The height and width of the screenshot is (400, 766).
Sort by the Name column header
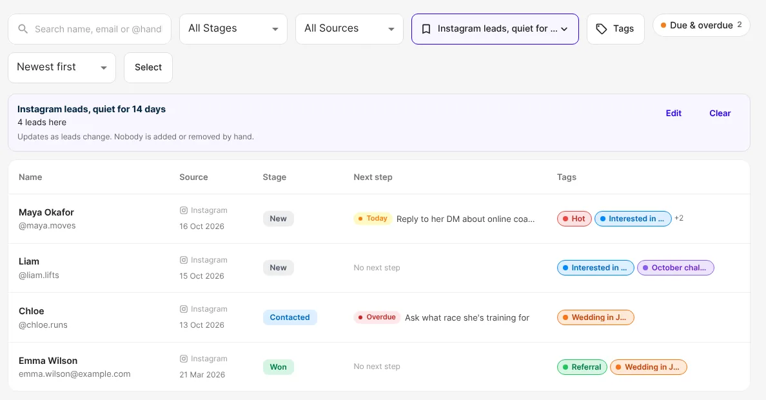pos(30,177)
